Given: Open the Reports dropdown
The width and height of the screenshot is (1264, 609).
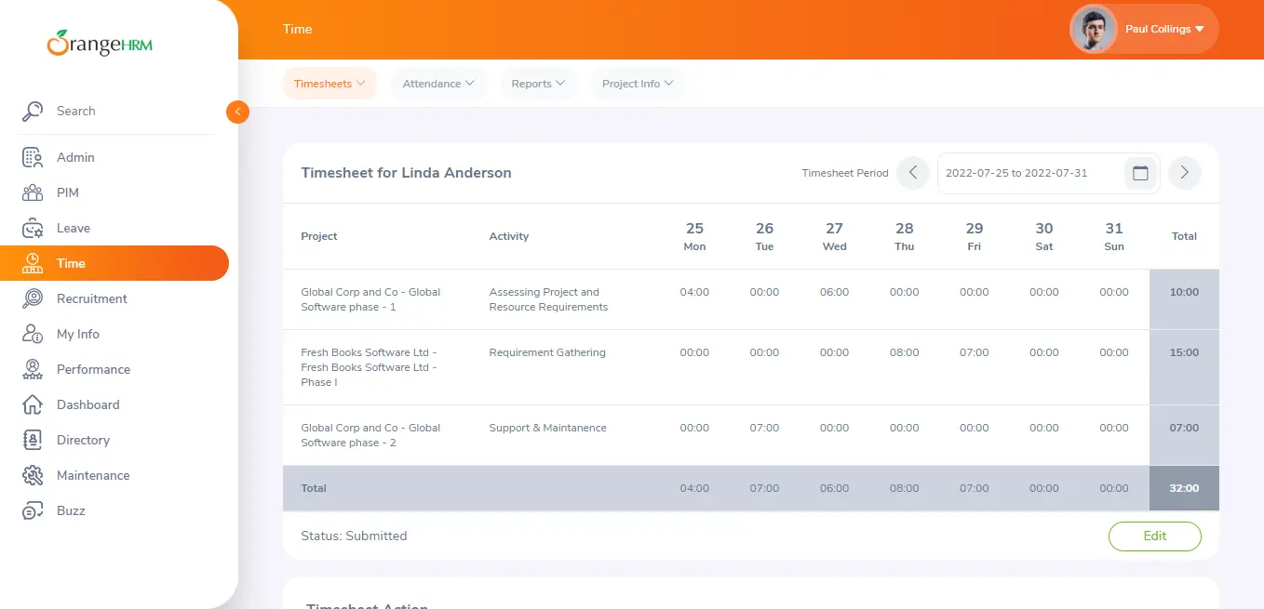Looking at the screenshot, I should pos(538,84).
